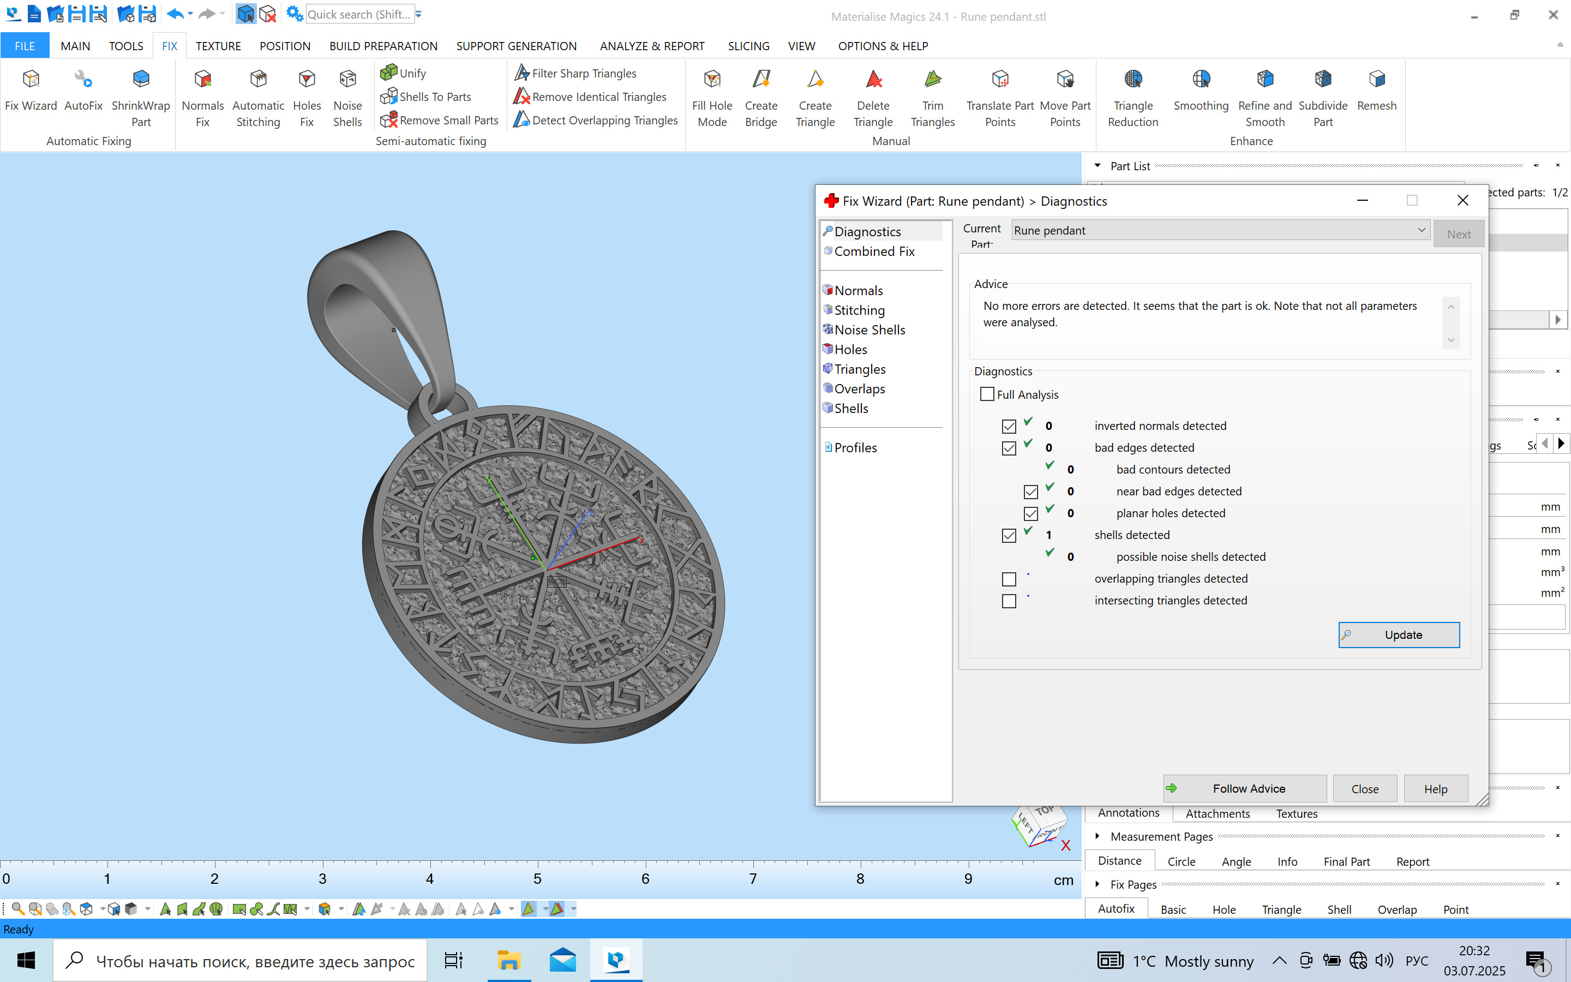Open Quick search options dropdown
This screenshot has height=982, width=1571.
point(419,14)
